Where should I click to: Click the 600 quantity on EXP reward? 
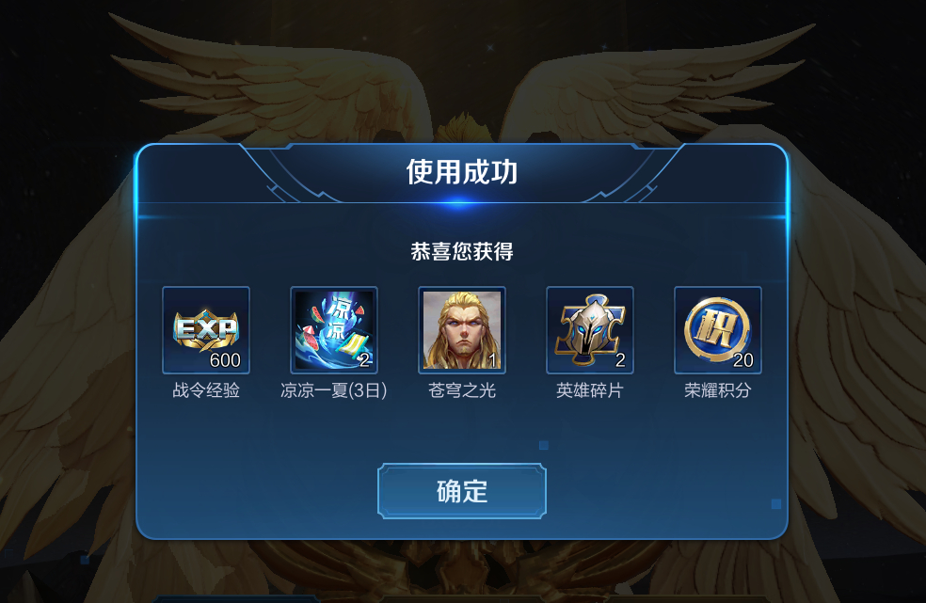coord(225,360)
